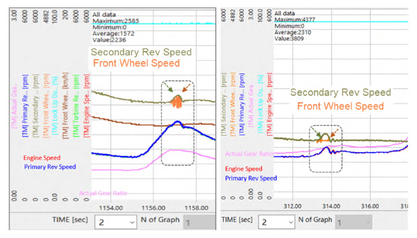Click 'Average:1572' text in left graph
417x238 pixels.
[113, 33]
